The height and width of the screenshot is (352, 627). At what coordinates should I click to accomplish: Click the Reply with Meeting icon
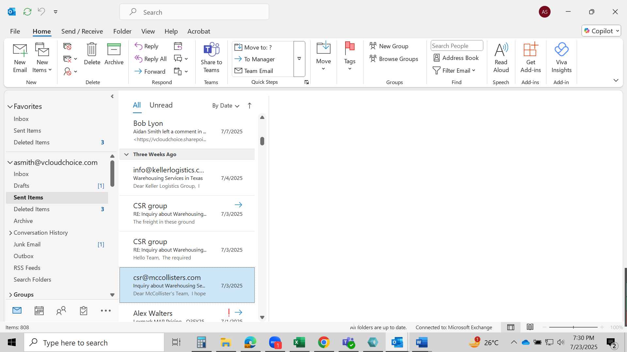tap(178, 46)
